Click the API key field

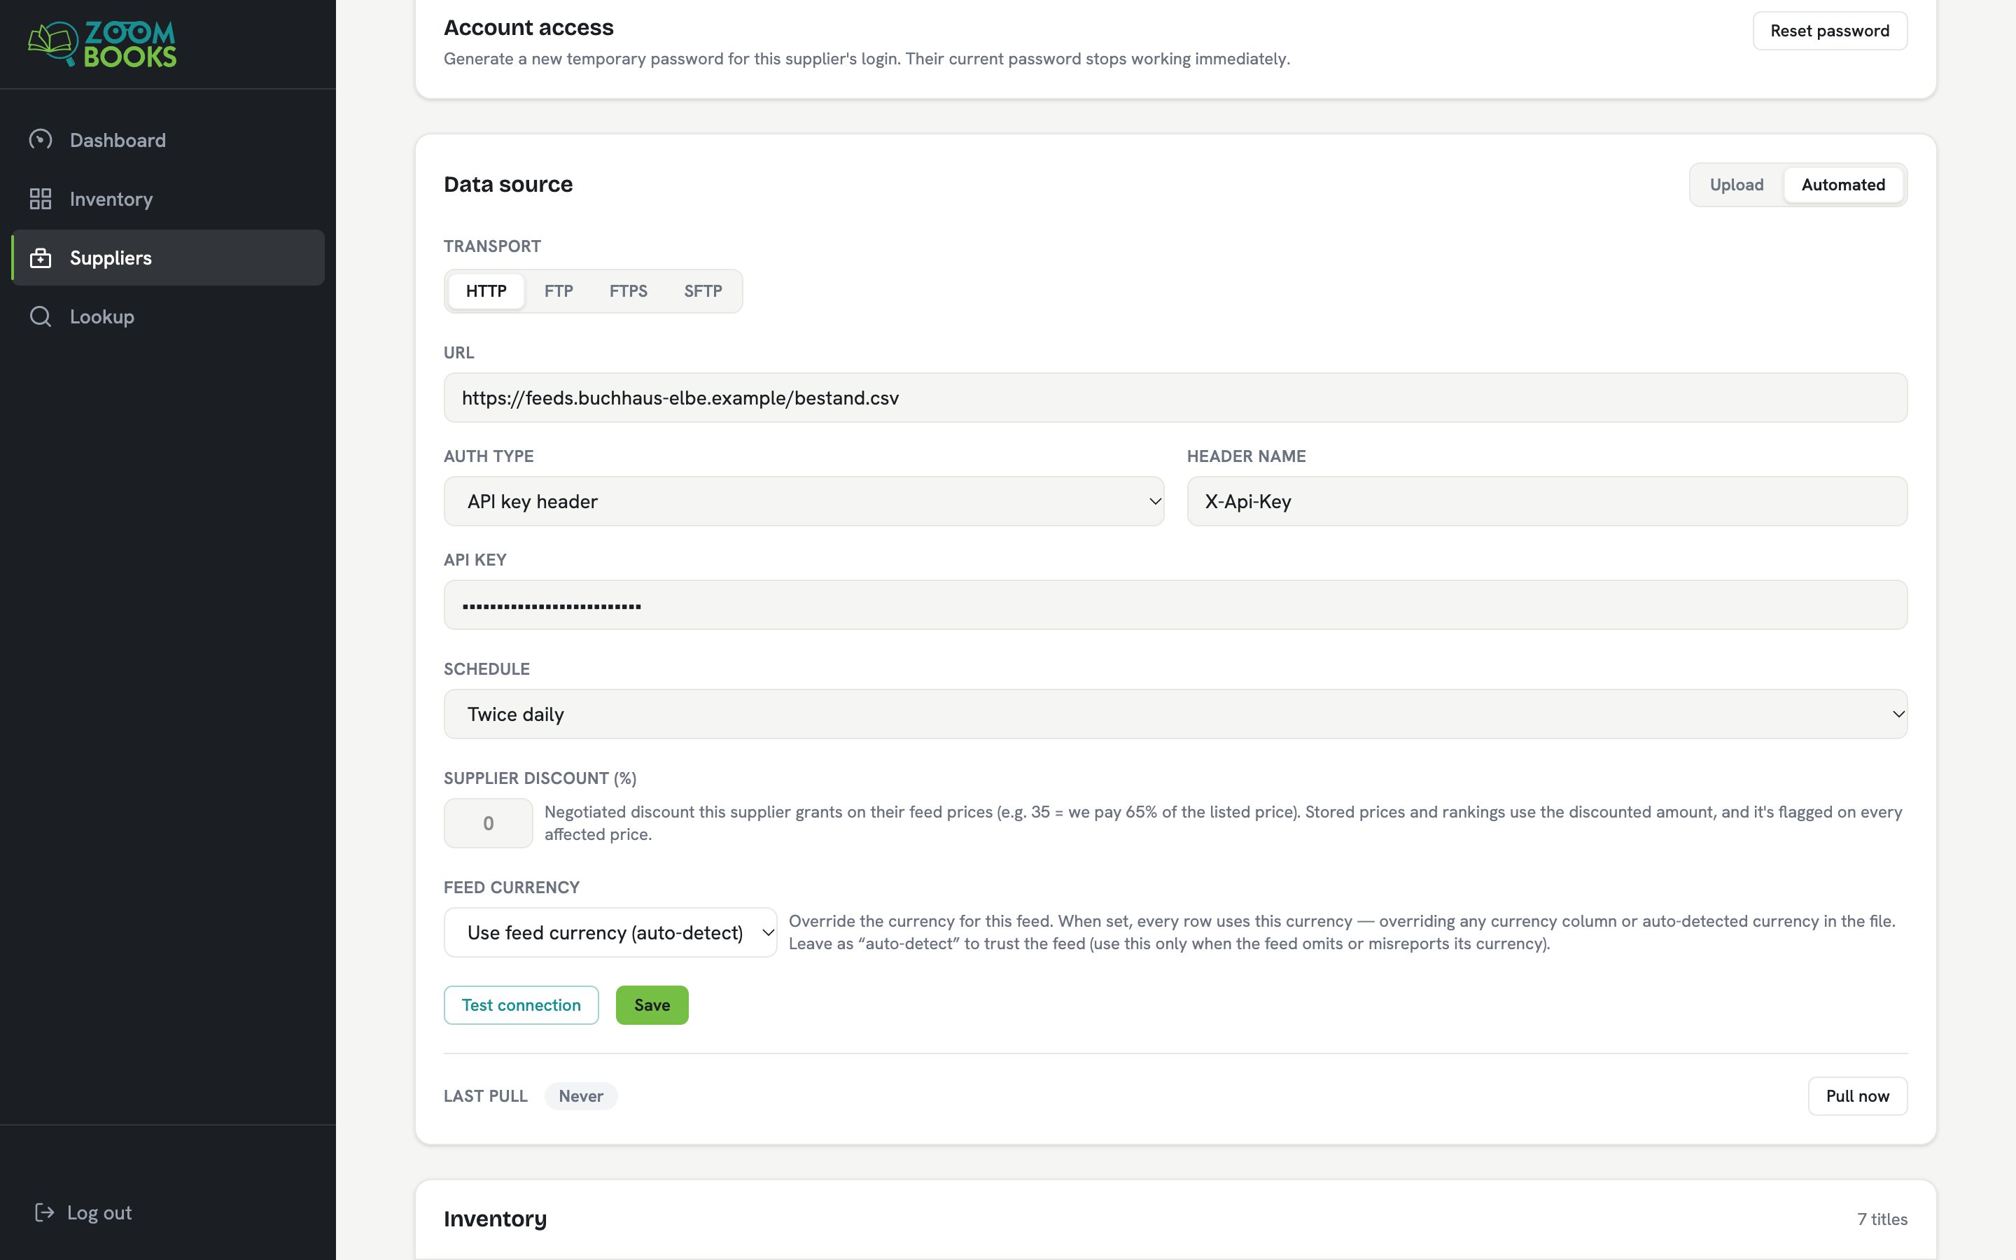click(1175, 605)
